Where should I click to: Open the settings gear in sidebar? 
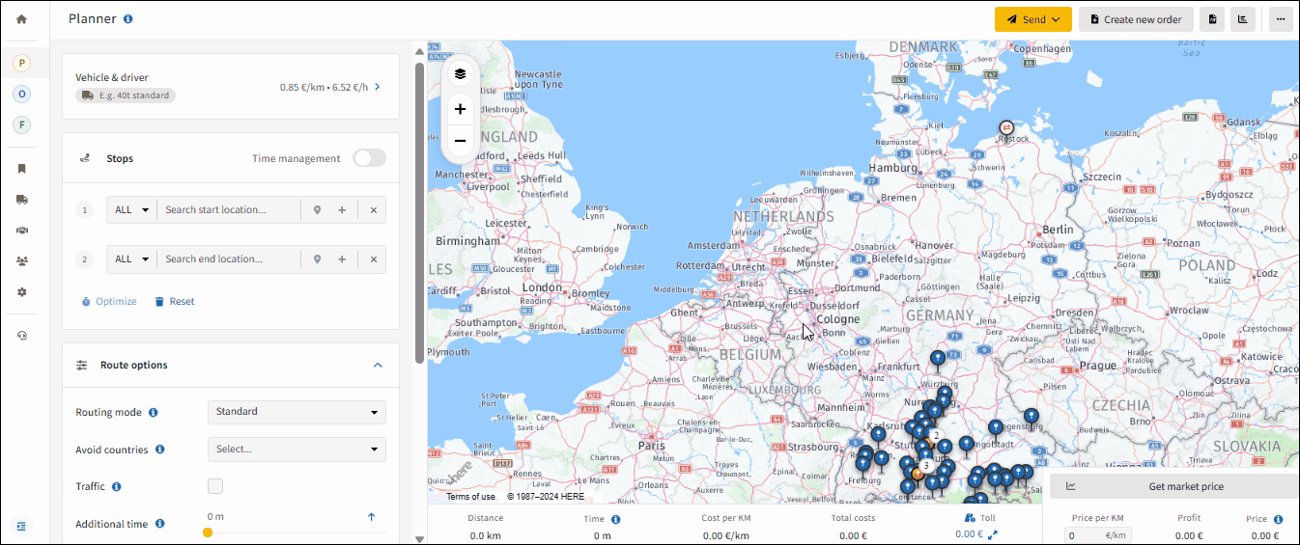point(21,292)
